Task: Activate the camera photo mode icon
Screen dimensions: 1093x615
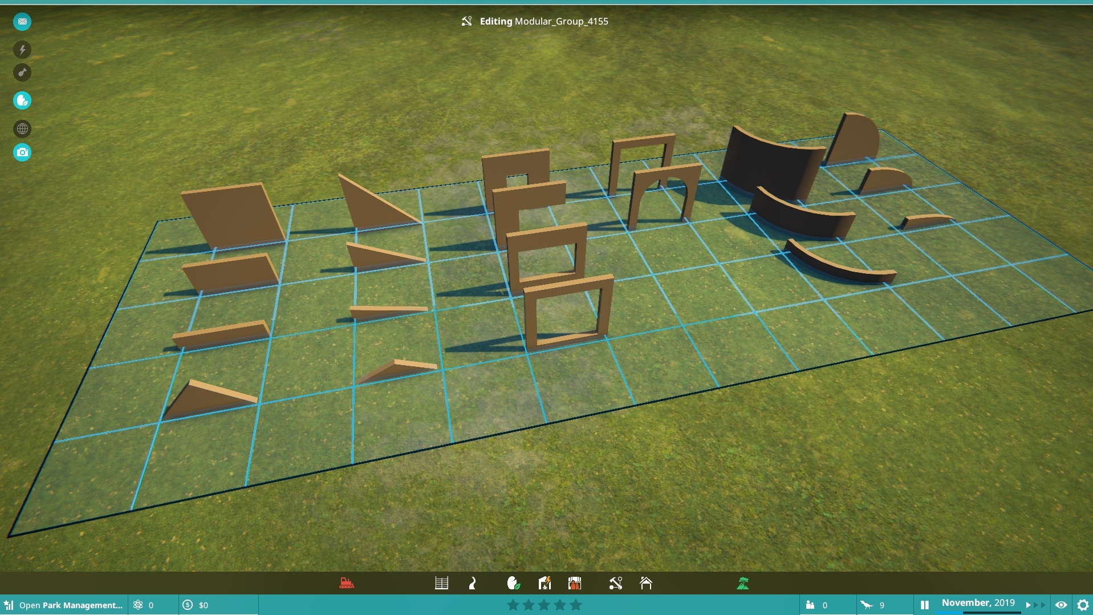Action: click(x=22, y=152)
